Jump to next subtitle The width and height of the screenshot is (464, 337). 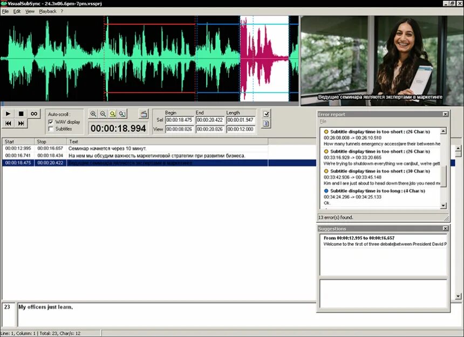(x=21, y=123)
